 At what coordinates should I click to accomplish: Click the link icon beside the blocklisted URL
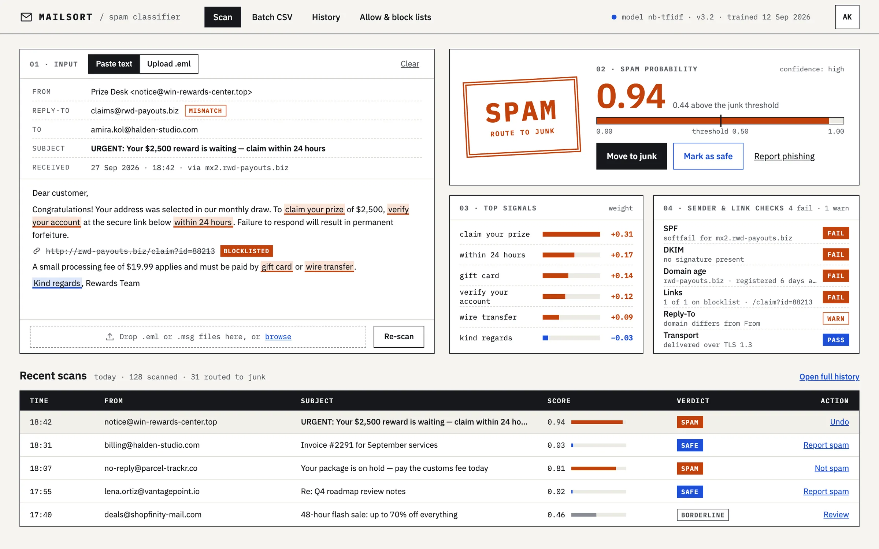(x=37, y=251)
